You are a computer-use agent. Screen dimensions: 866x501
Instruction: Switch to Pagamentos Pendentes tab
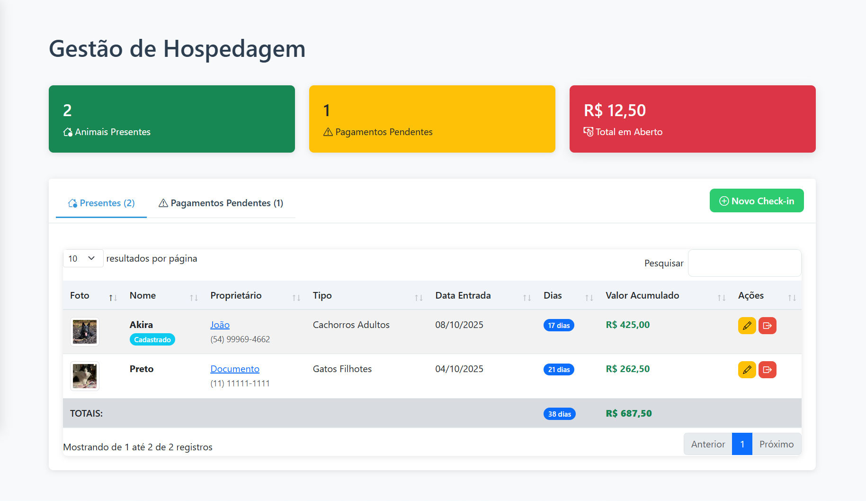click(x=221, y=203)
